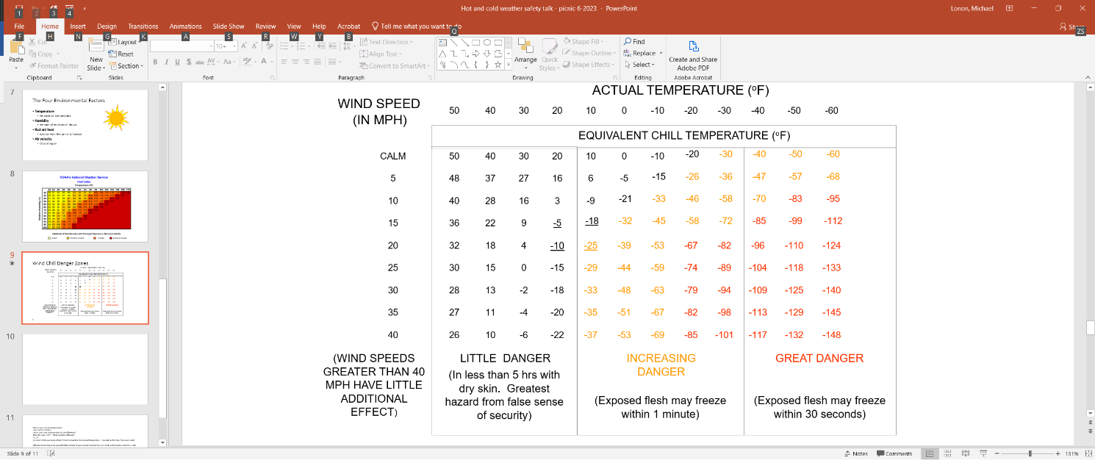
Task: Click the Undo icon in title bar
Action: pos(35,8)
